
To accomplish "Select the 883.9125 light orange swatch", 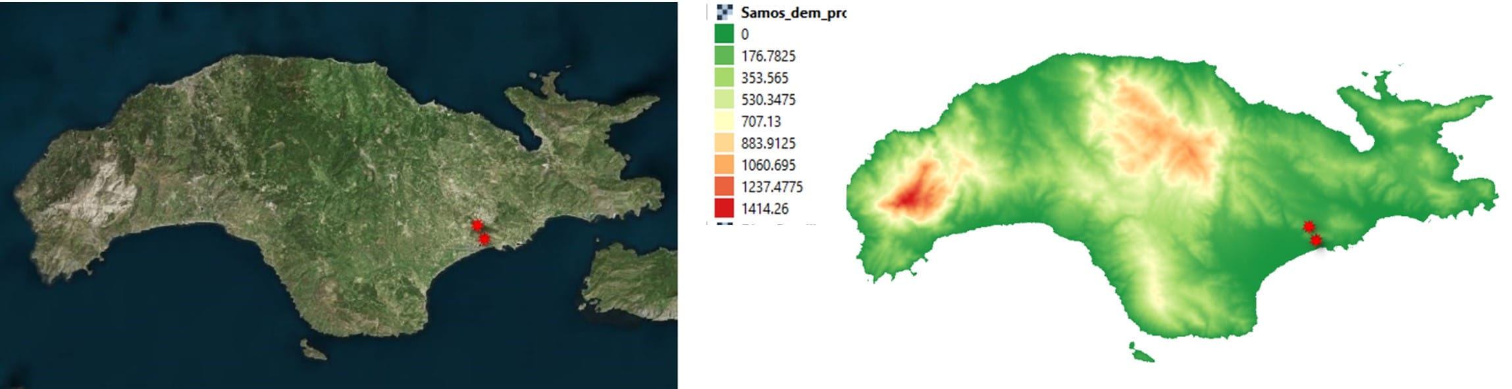I will pyautogui.click(x=724, y=143).
